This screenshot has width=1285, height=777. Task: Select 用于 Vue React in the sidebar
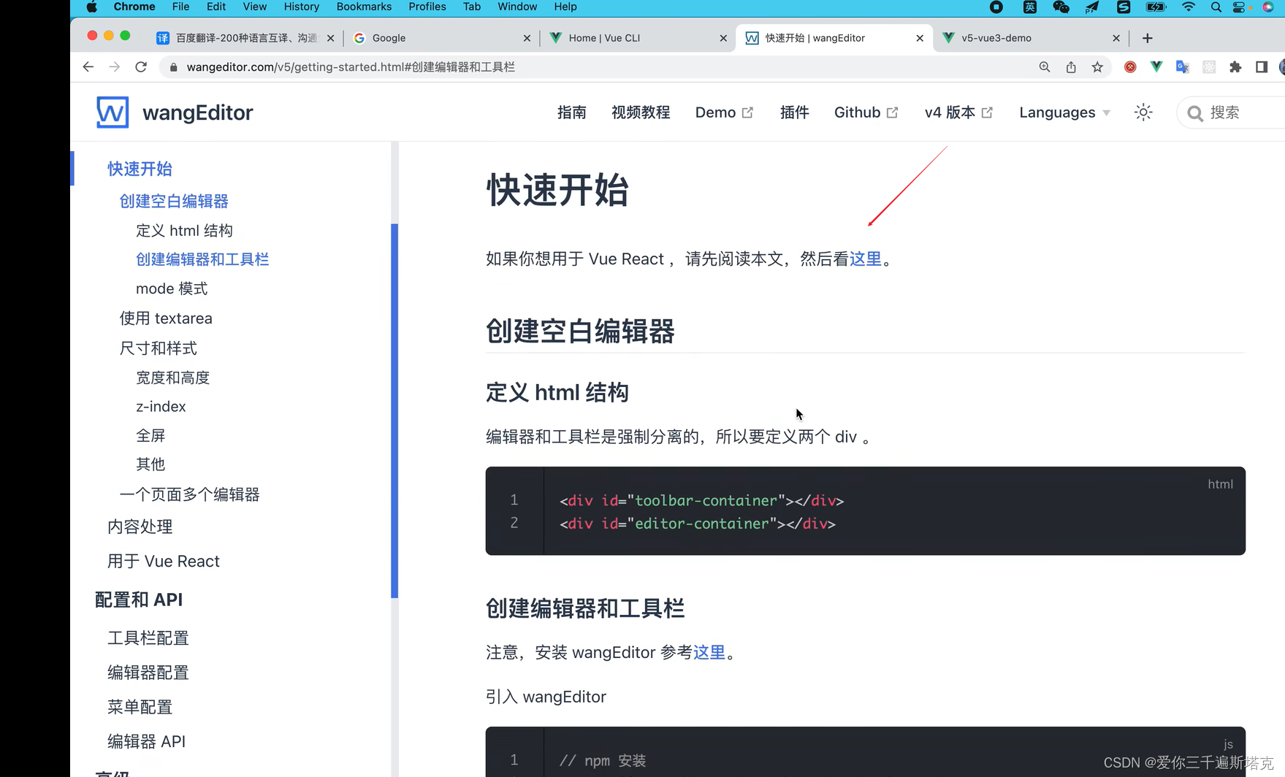tap(164, 561)
